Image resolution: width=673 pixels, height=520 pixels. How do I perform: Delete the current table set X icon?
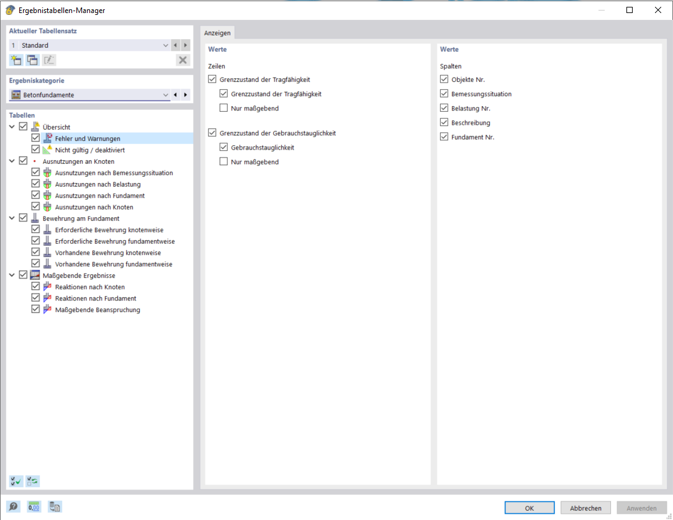183,60
